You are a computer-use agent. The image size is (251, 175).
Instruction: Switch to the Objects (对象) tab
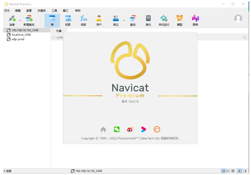point(59,31)
